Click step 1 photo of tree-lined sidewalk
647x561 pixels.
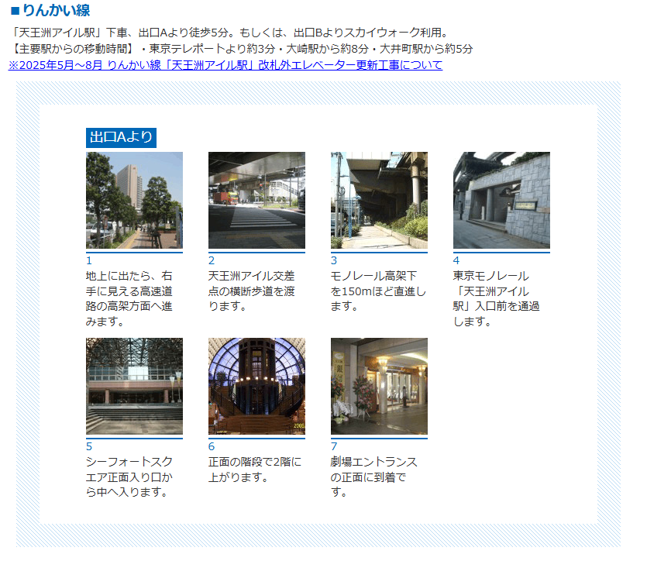coord(134,200)
